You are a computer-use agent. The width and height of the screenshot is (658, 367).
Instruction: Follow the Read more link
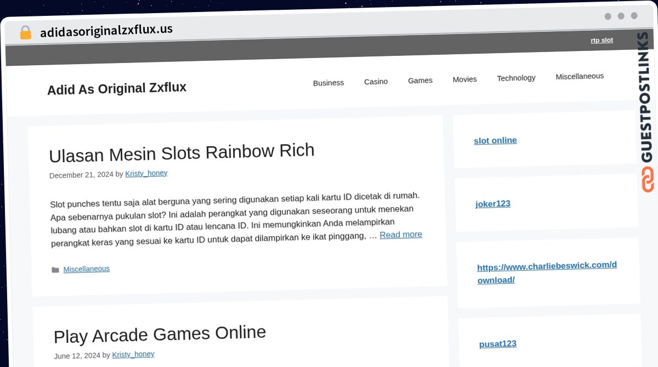point(401,234)
